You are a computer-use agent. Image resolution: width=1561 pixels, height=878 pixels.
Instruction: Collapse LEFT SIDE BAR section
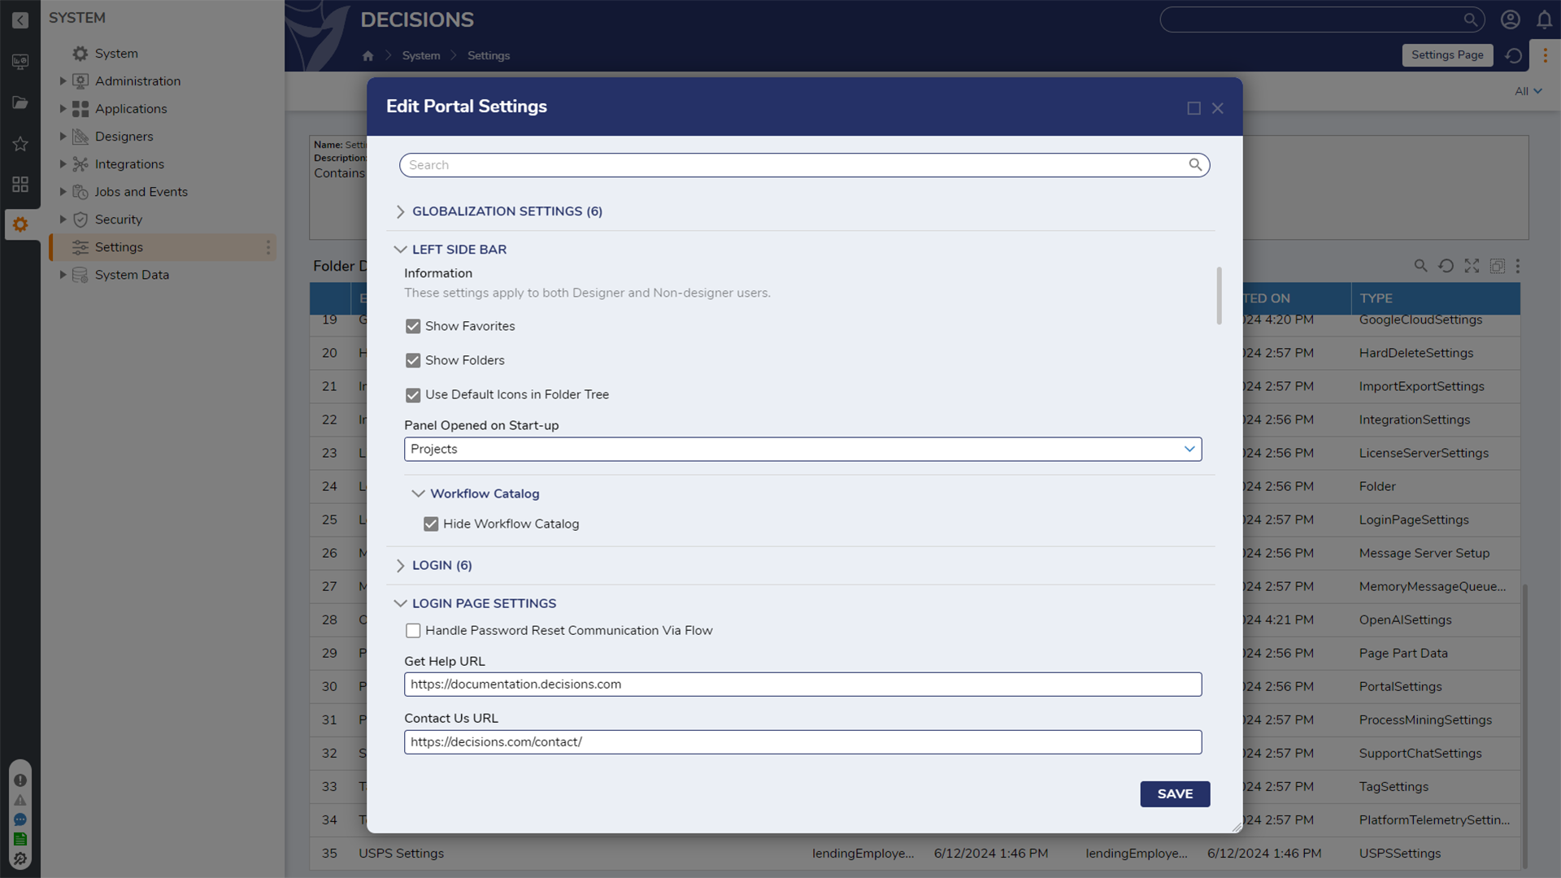[x=400, y=249]
